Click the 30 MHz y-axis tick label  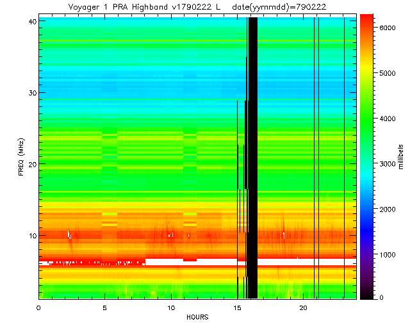point(30,93)
